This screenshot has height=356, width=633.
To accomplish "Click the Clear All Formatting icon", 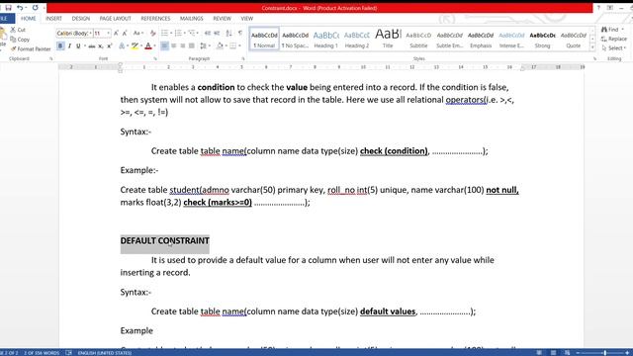I will (x=152, y=33).
